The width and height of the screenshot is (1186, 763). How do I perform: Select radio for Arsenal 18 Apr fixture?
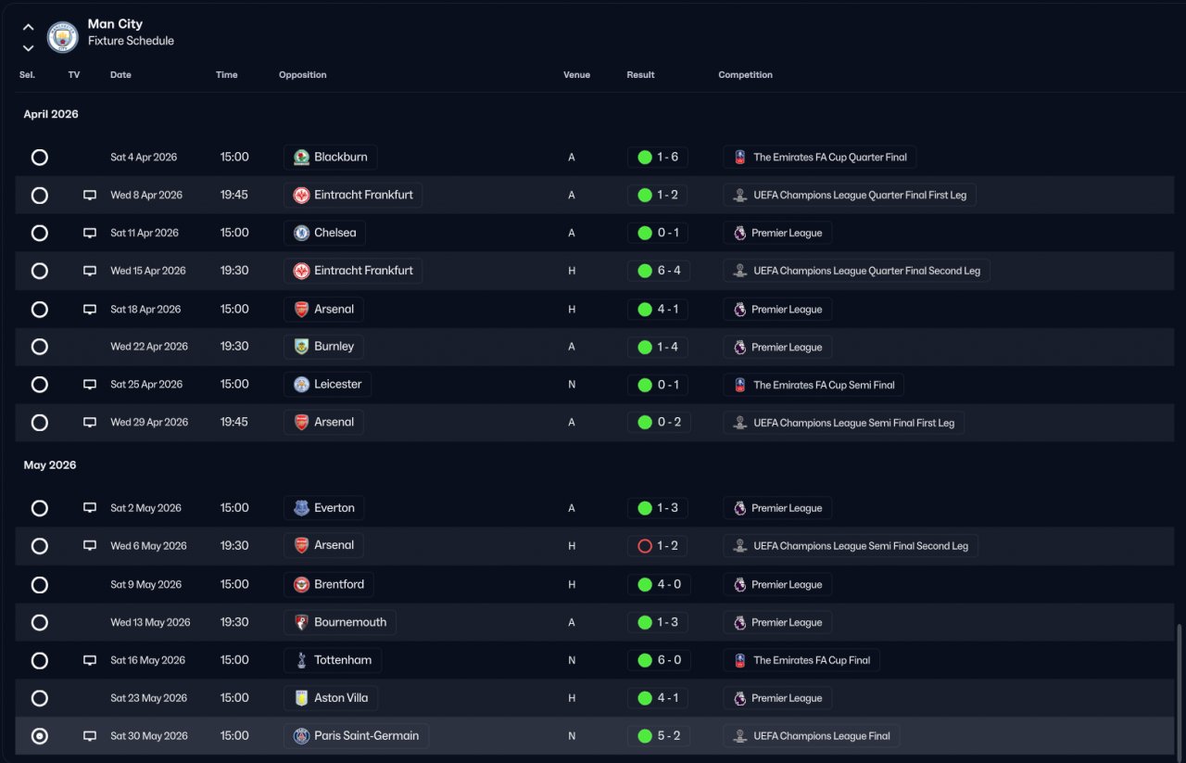point(40,309)
